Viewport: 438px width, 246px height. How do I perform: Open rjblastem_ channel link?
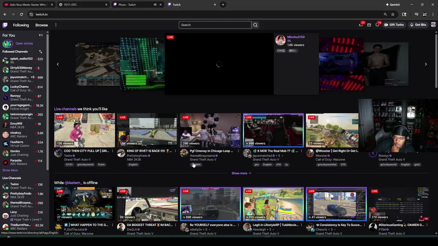(73, 183)
